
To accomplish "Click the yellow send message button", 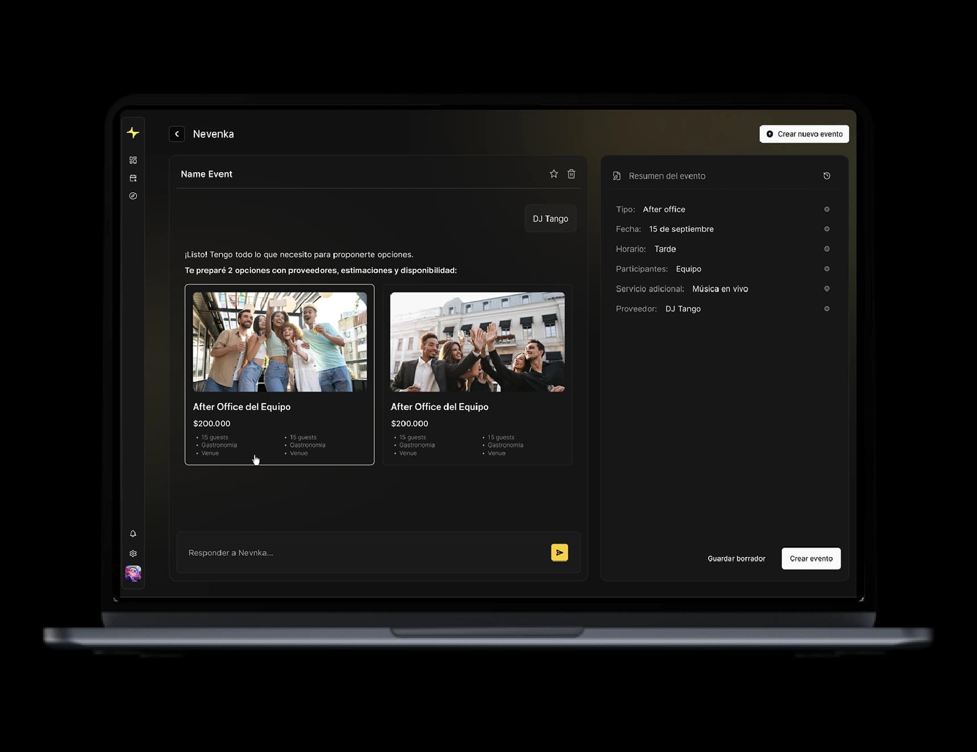I will pos(559,552).
